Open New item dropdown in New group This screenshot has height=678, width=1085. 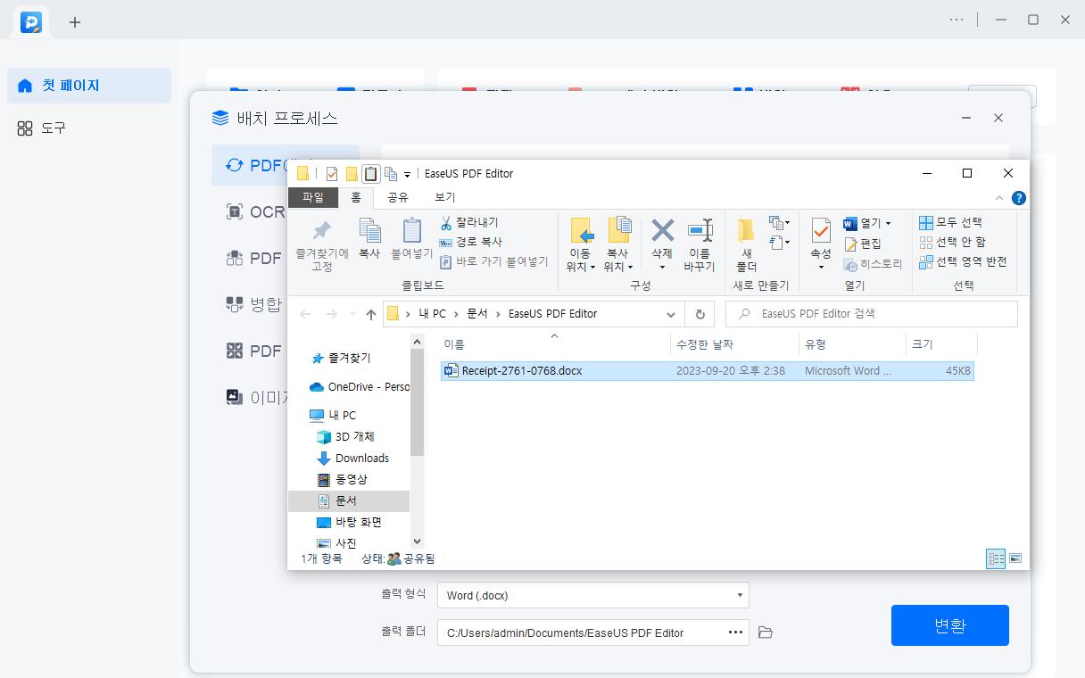point(779,223)
